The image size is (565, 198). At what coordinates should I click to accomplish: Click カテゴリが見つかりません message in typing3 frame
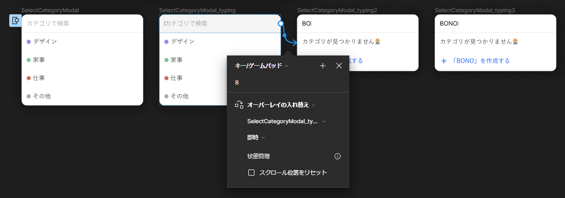click(479, 41)
